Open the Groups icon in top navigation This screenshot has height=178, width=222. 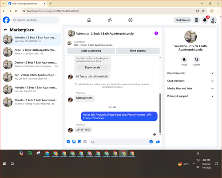tap(131, 20)
